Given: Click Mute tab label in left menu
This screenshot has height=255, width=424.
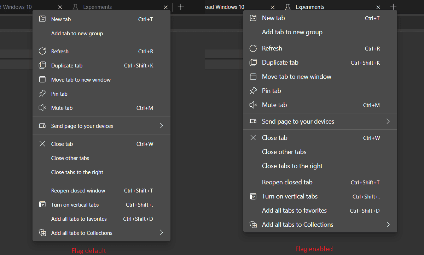Looking at the screenshot, I should (x=62, y=108).
